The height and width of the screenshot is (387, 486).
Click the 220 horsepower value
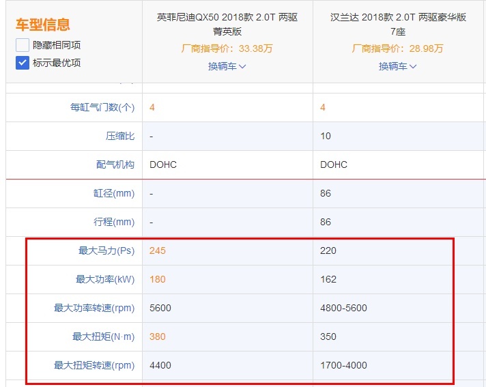click(328, 250)
